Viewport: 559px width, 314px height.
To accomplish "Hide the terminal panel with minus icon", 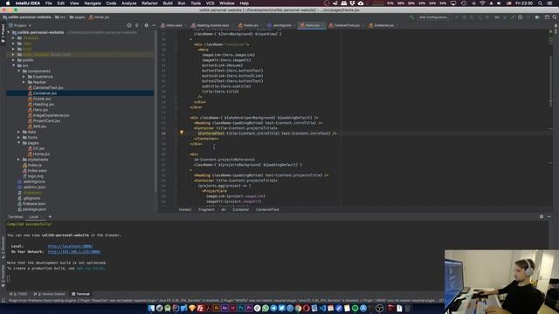I will coord(549,216).
